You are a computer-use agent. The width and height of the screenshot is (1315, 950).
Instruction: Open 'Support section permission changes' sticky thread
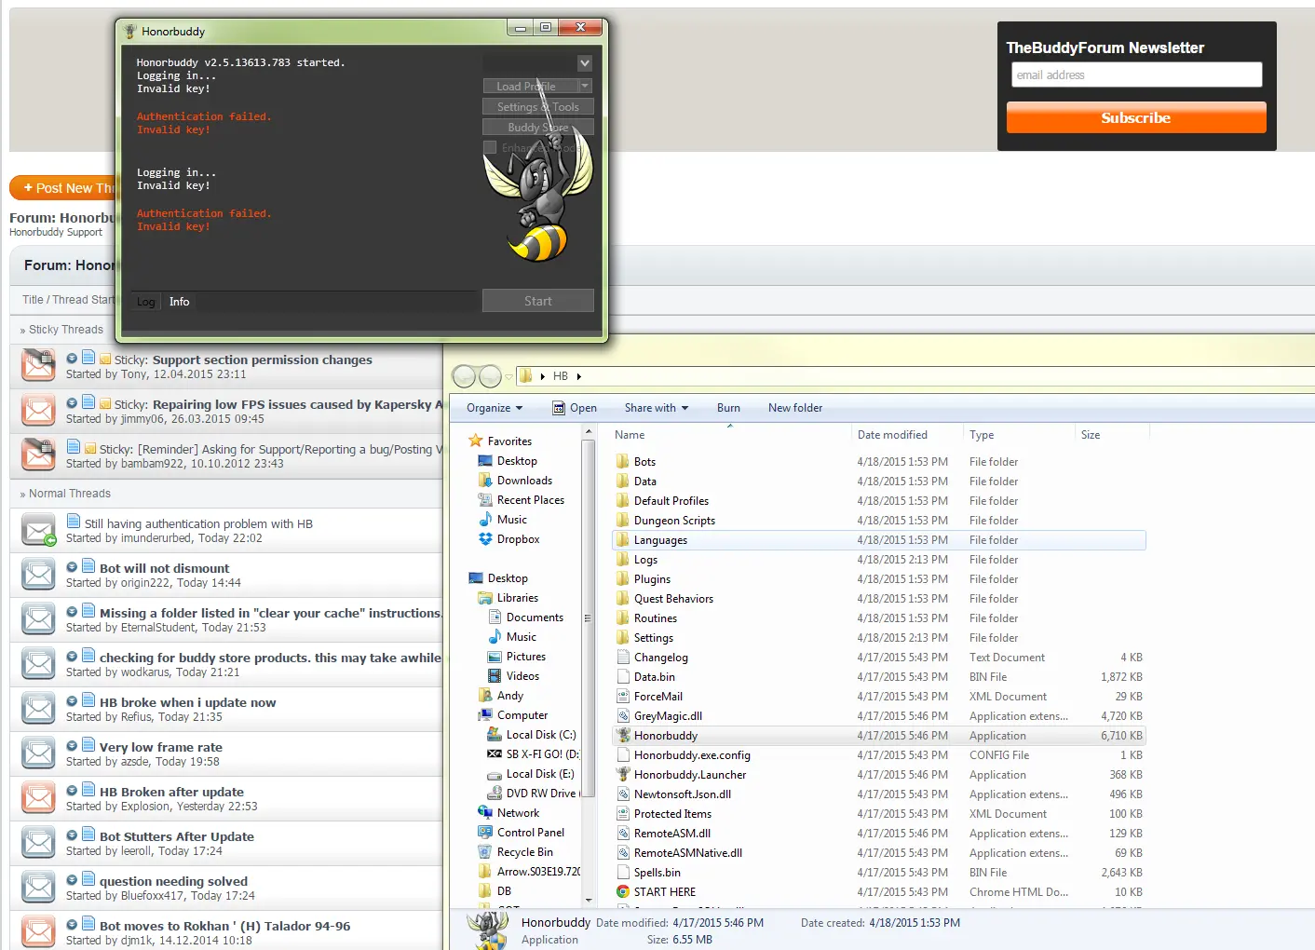(x=263, y=360)
